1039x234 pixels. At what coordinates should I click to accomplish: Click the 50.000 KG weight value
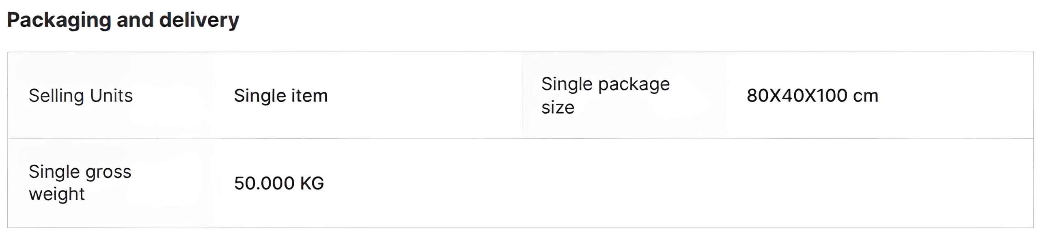(x=279, y=183)
